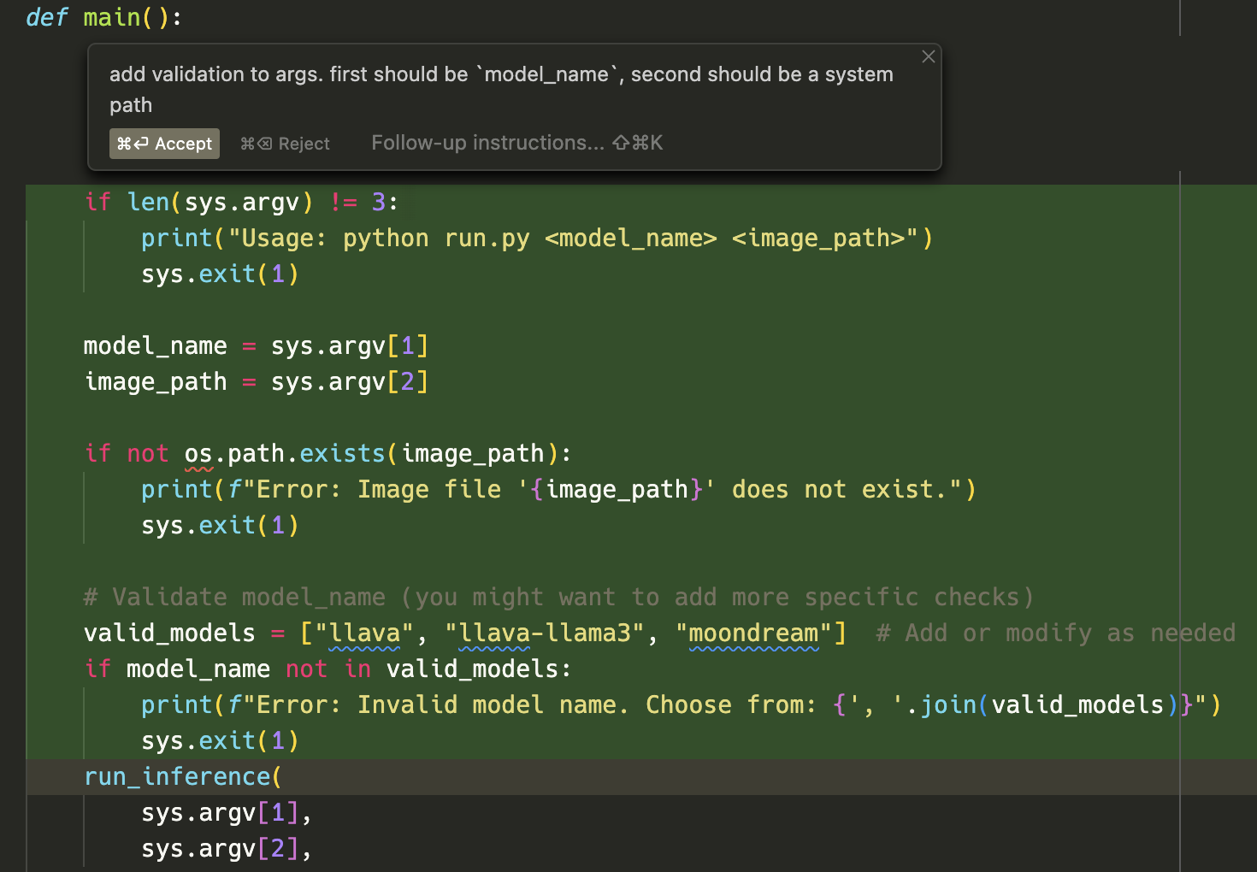
Task: Click 'image_path = sys.argv[2]' line
Action: click(x=256, y=382)
